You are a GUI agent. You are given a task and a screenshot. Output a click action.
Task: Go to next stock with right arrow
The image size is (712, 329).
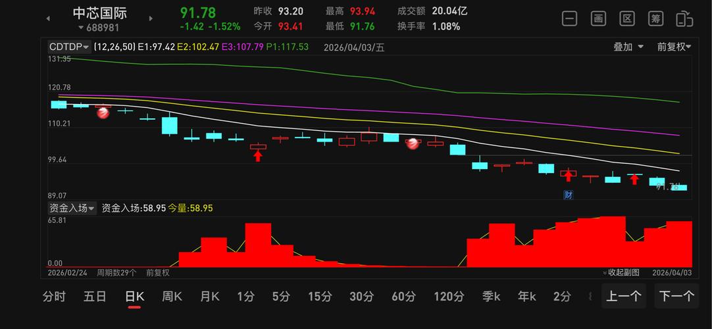(151, 18)
